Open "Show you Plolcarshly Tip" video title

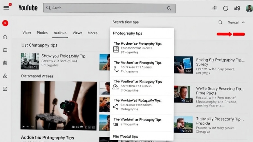tap(64, 56)
